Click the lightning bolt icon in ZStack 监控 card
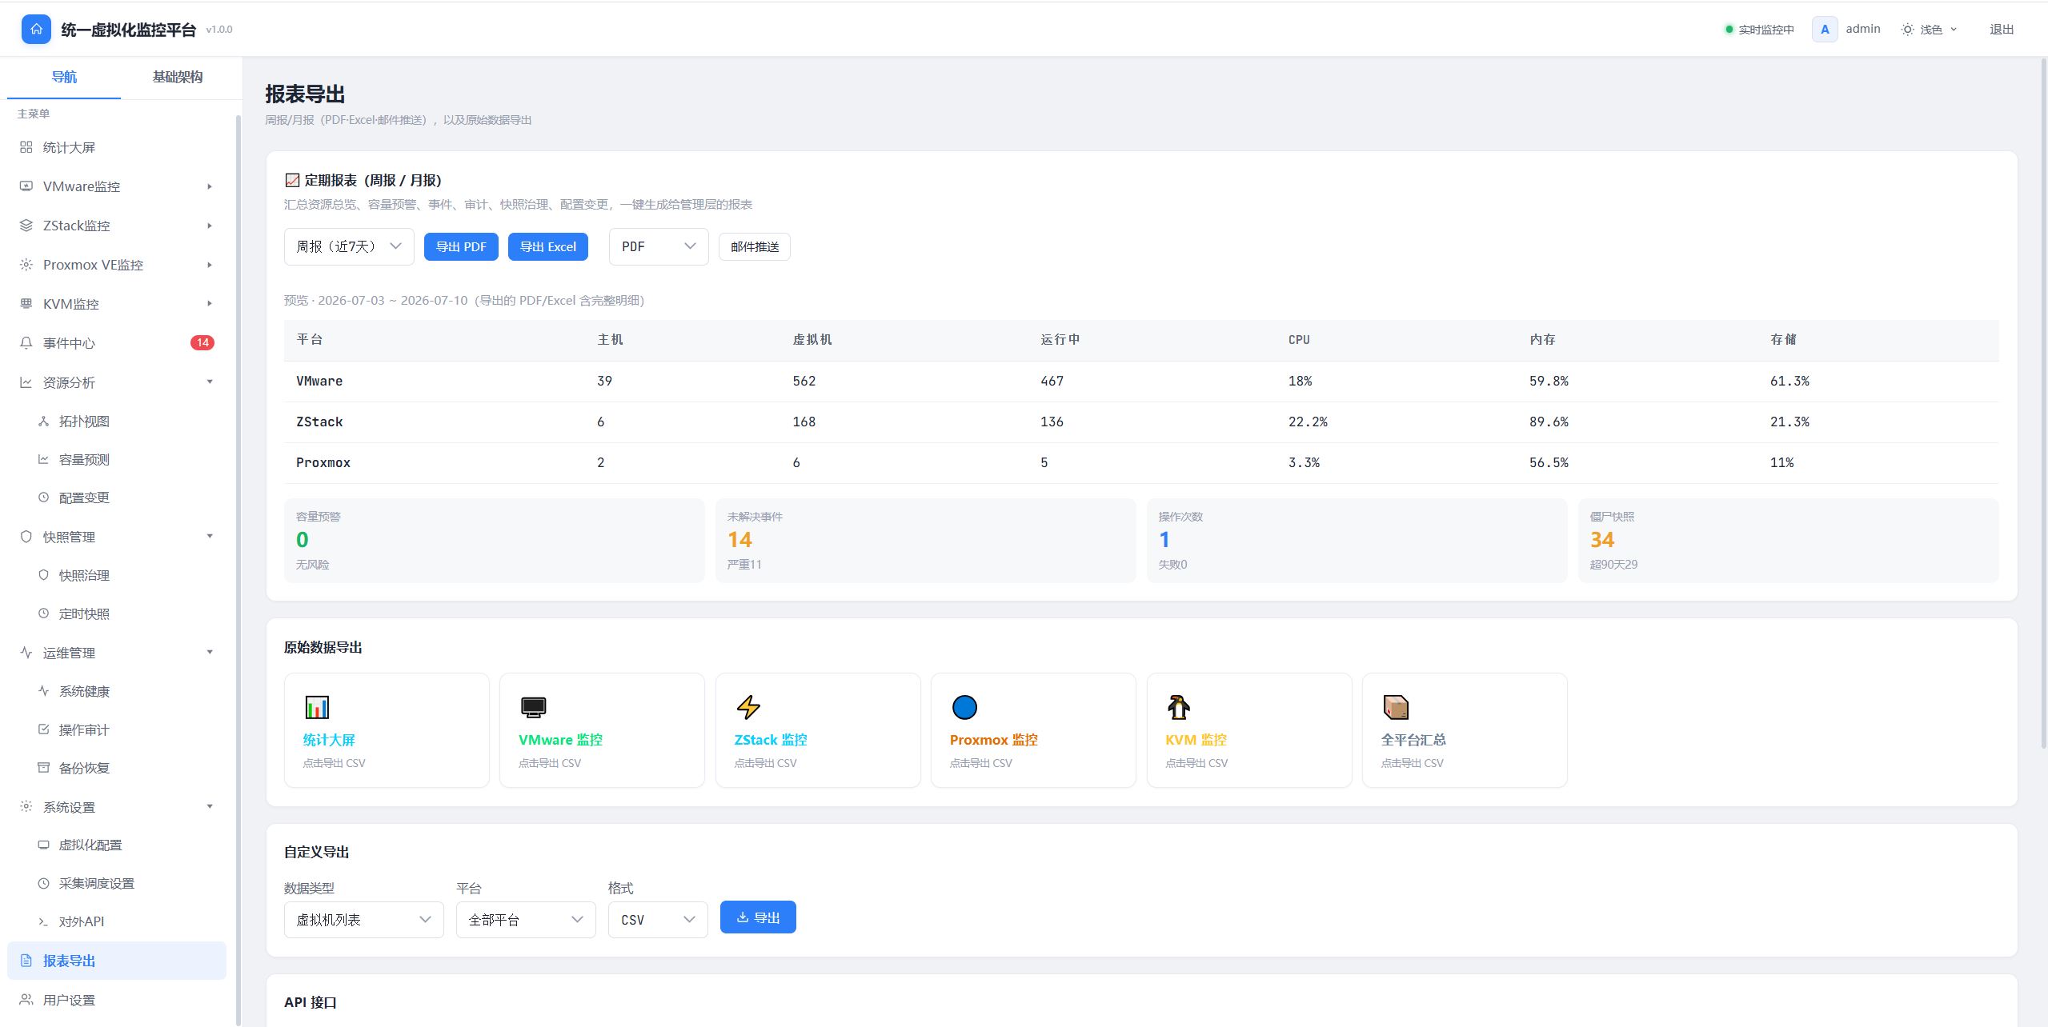2048x1027 pixels. point(748,707)
